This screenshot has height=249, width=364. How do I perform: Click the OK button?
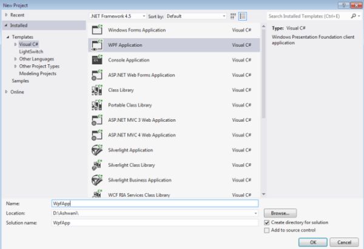(313, 242)
